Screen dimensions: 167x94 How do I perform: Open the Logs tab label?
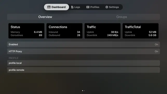click(77, 7)
